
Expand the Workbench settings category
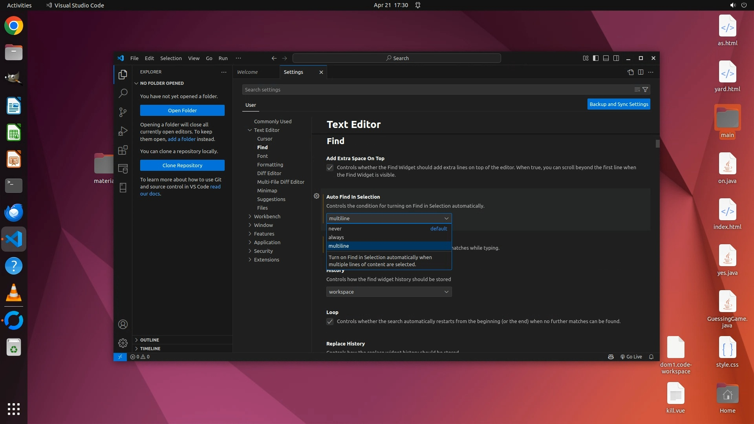pos(267,216)
